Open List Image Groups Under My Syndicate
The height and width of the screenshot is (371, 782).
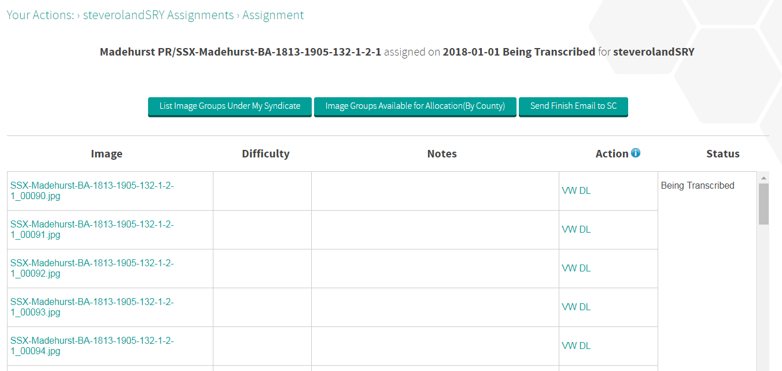[230, 106]
